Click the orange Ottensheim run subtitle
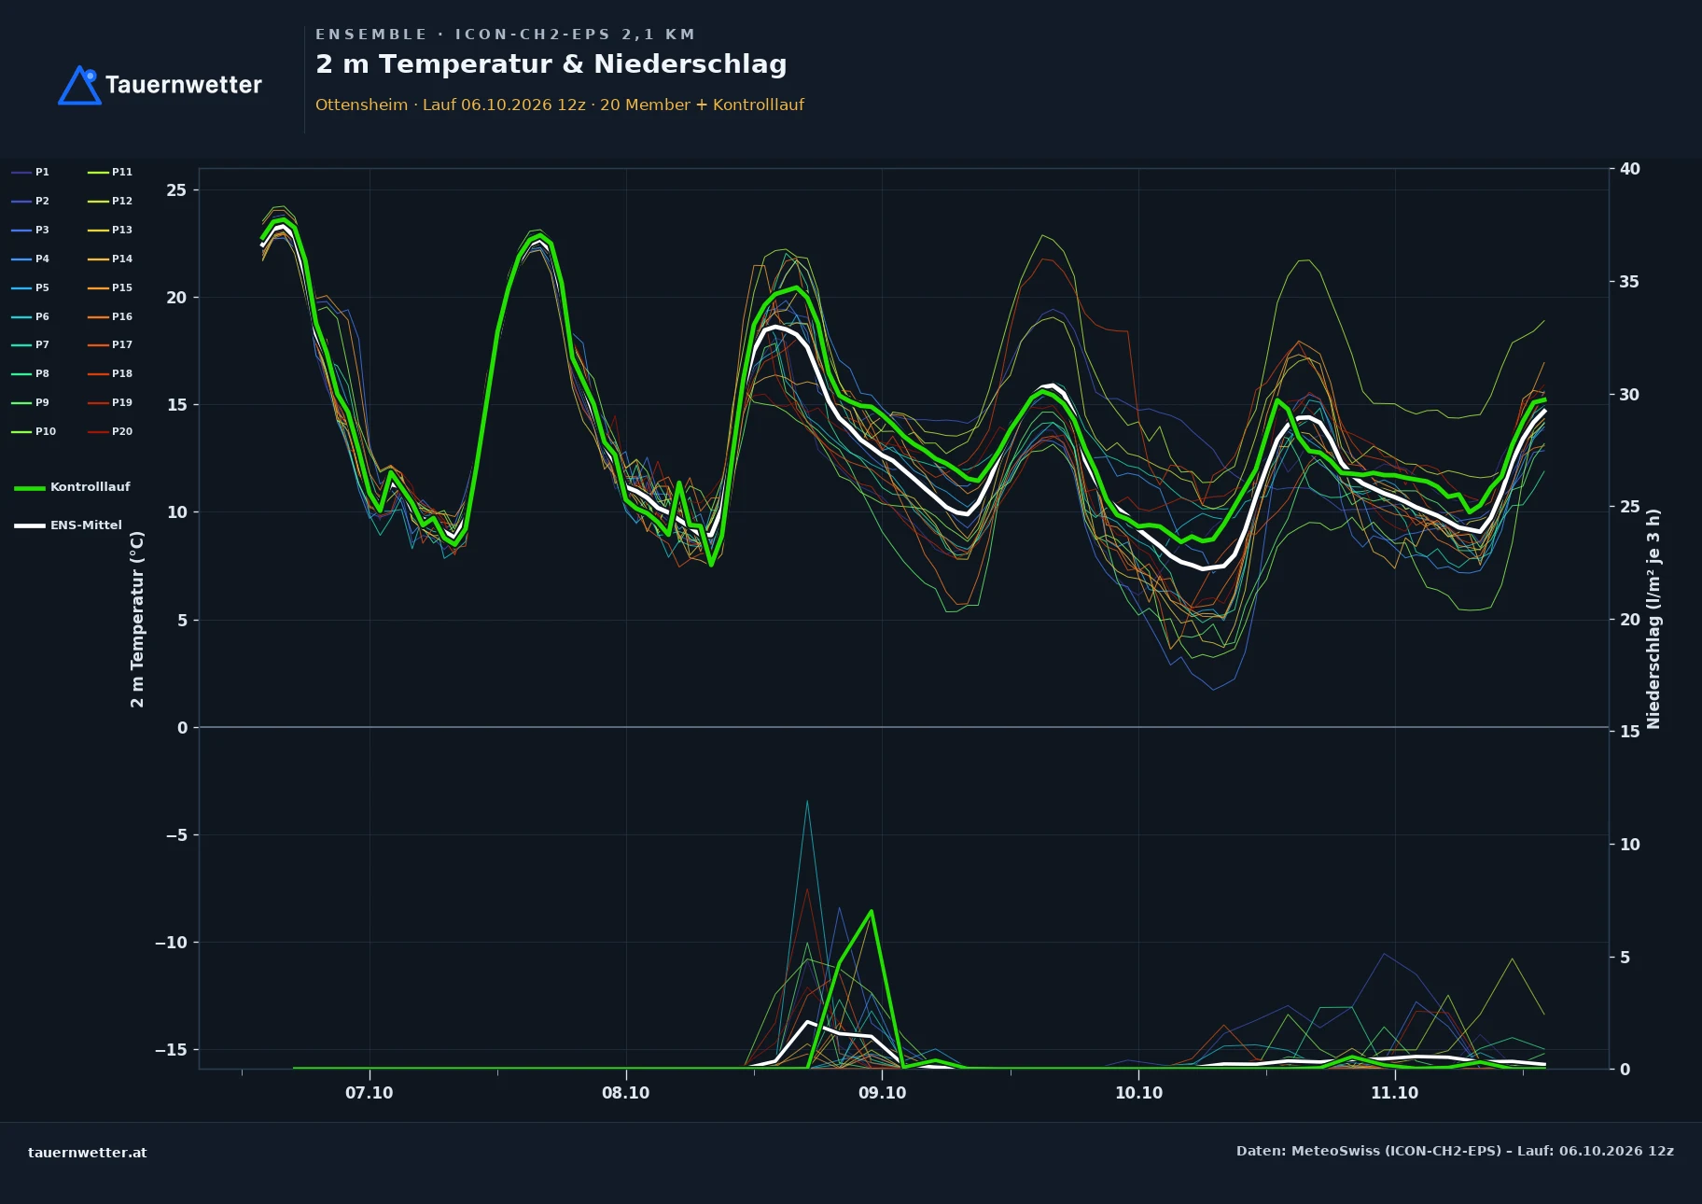 point(560,105)
